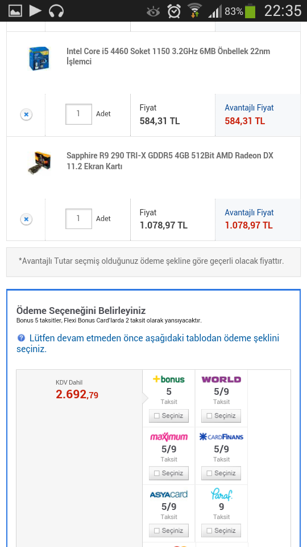307x547 pixels.
Task: Tap the Wi-Fi signal status icon
Action: [x=194, y=10]
